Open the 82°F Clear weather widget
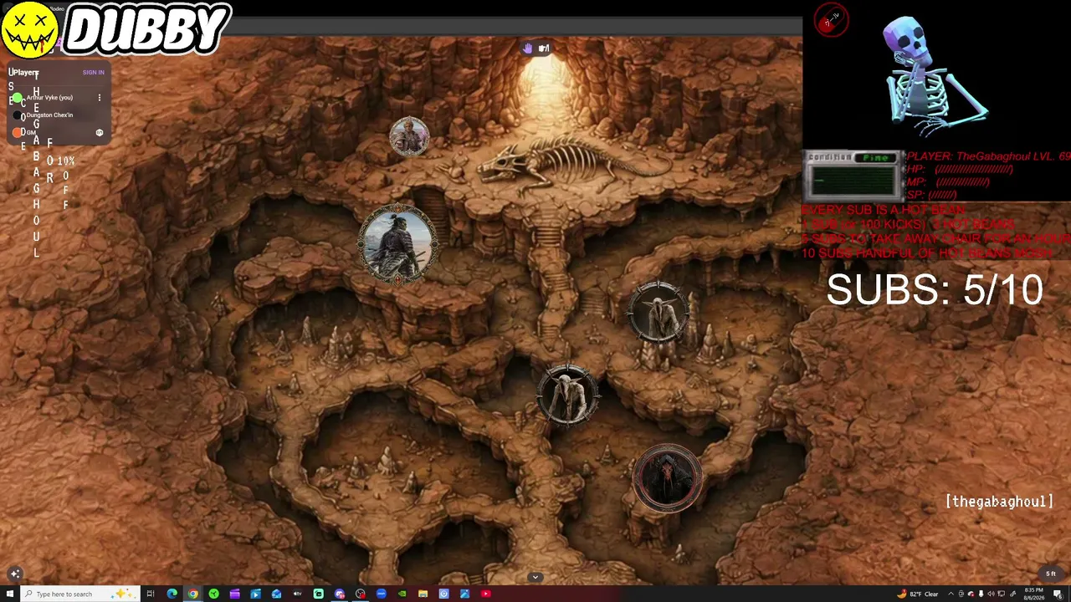The width and height of the screenshot is (1071, 602). point(920,594)
